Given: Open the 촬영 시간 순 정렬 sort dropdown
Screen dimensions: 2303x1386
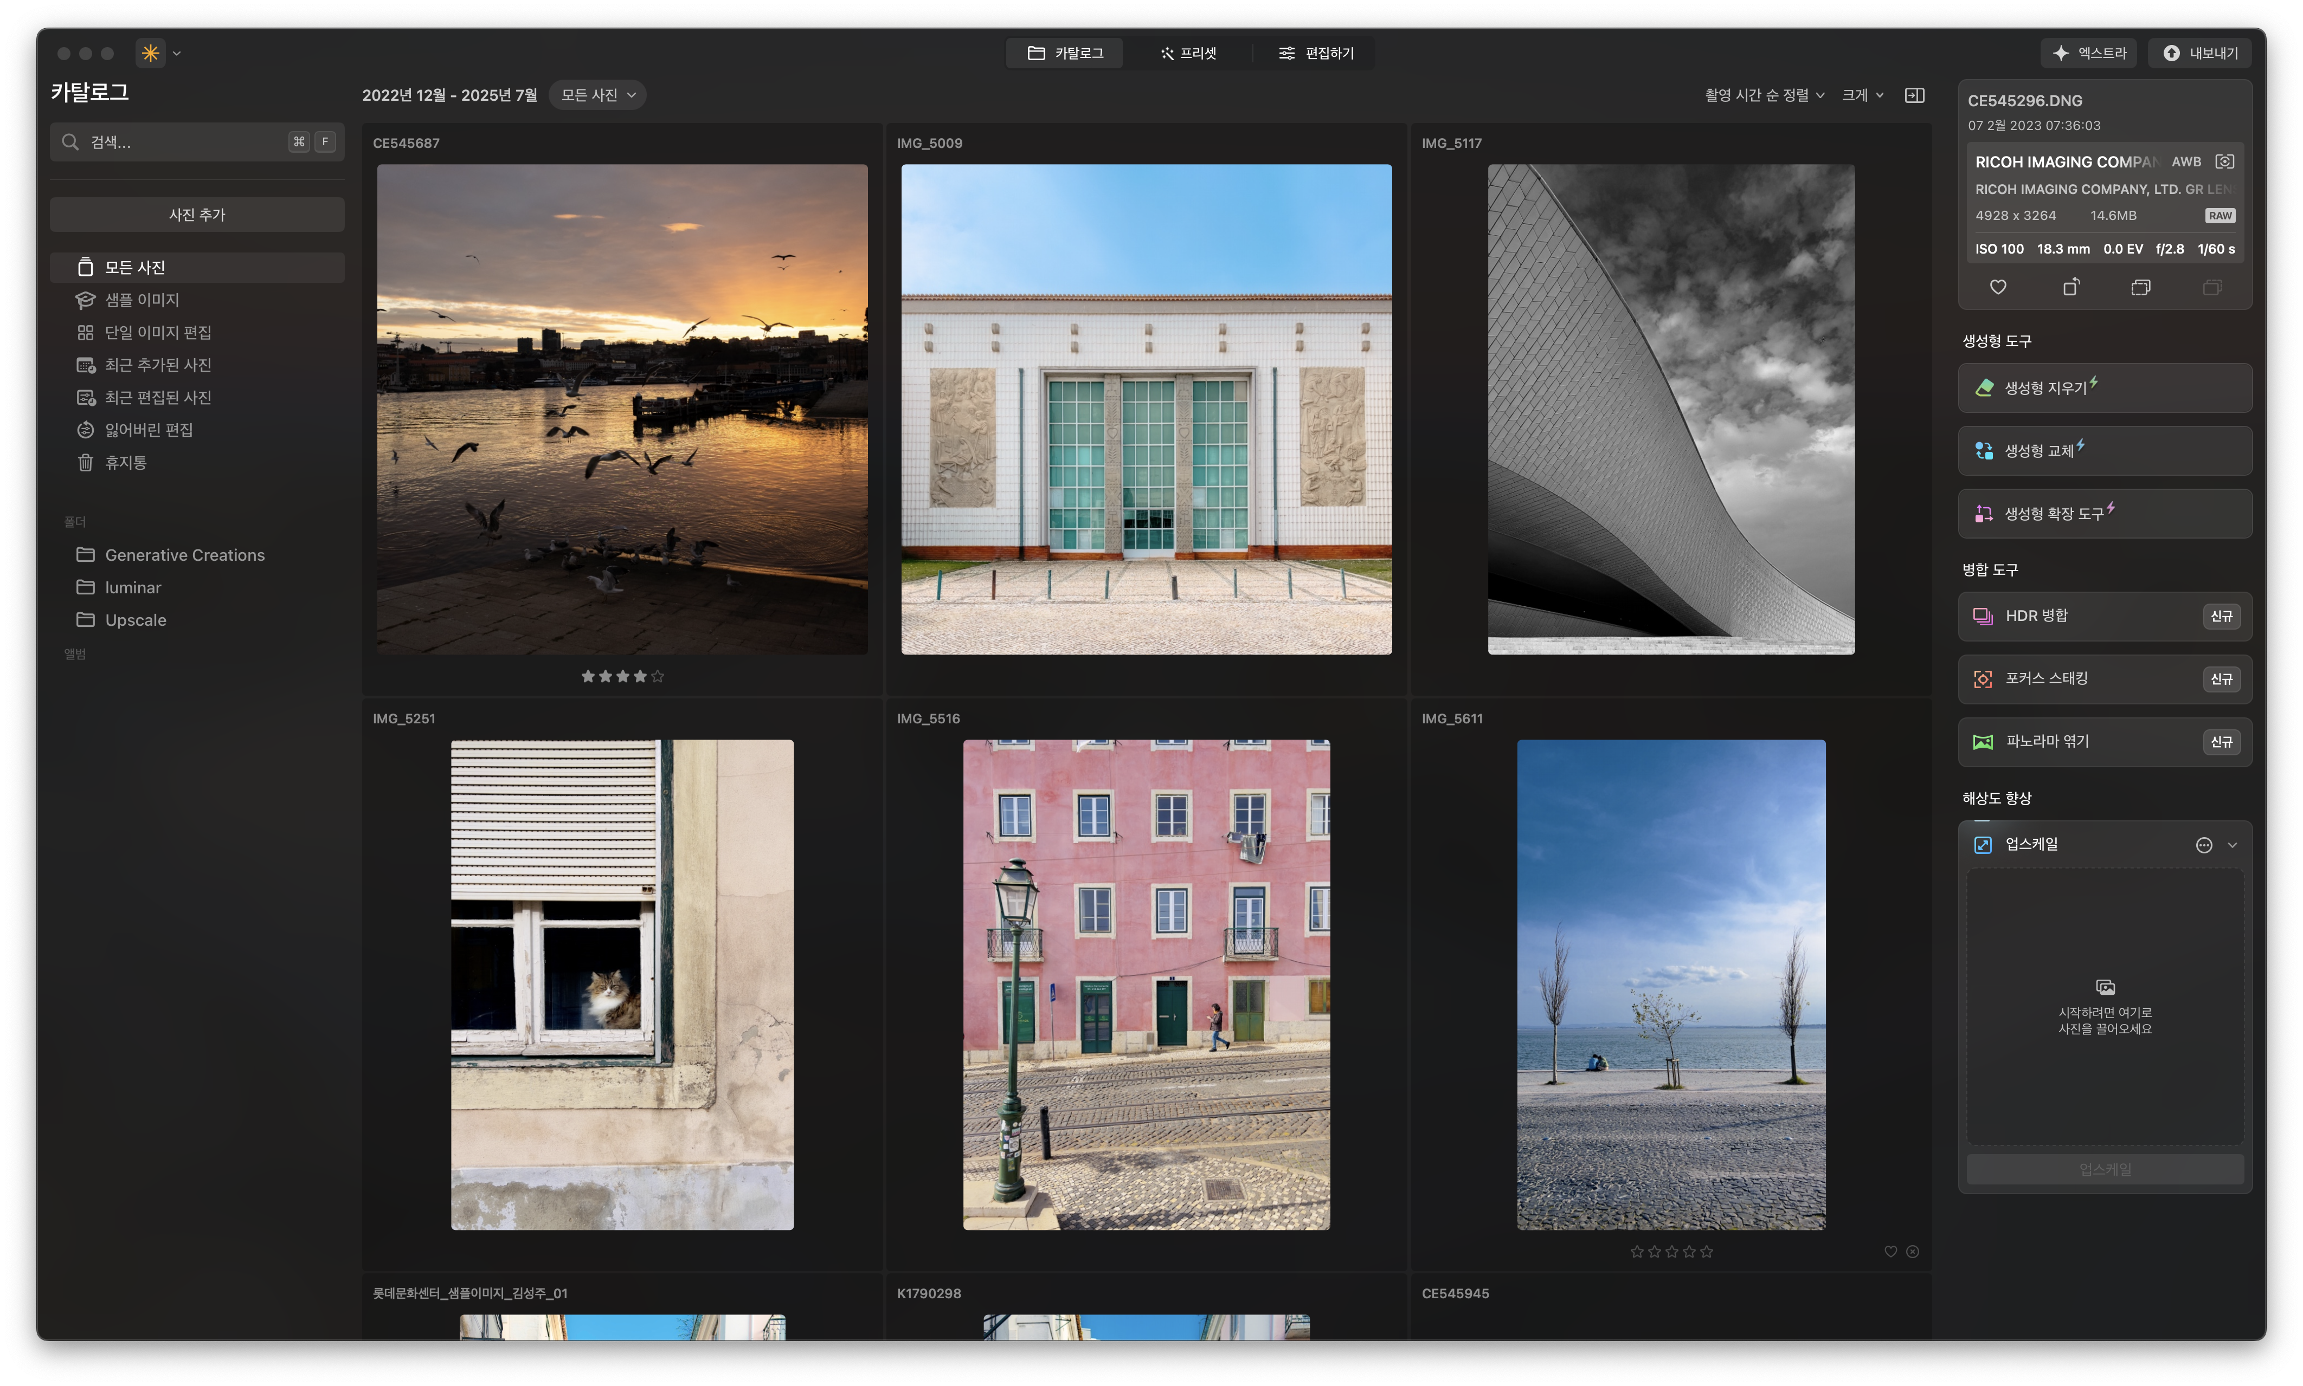Looking at the screenshot, I should click(x=1764, y=95).
